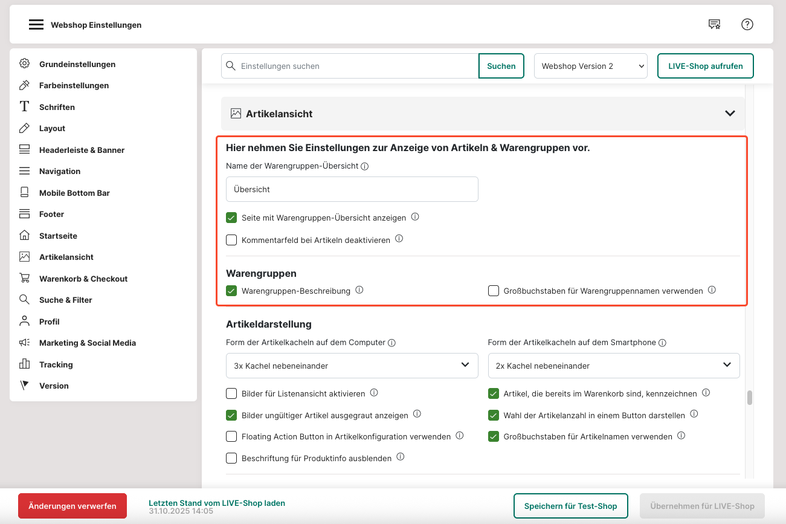The width and height of the screenshot is (786, 524).
Task: Uncheck Seite mit Warengruppen-Übersicht anzeigen
Action: (x=231, y=218)
